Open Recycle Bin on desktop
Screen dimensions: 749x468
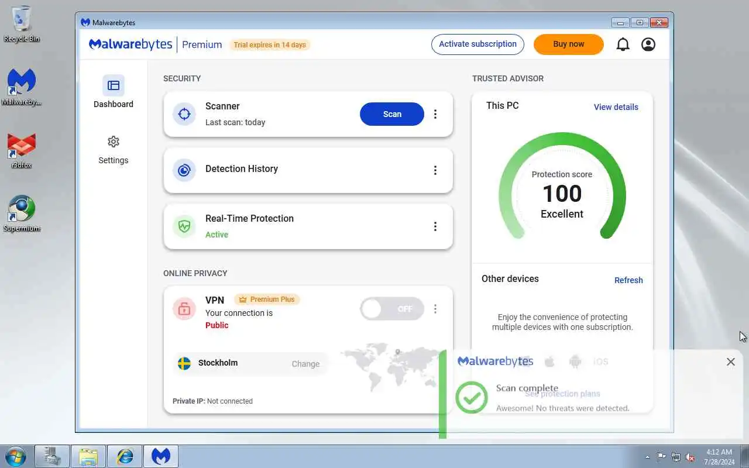22,24
